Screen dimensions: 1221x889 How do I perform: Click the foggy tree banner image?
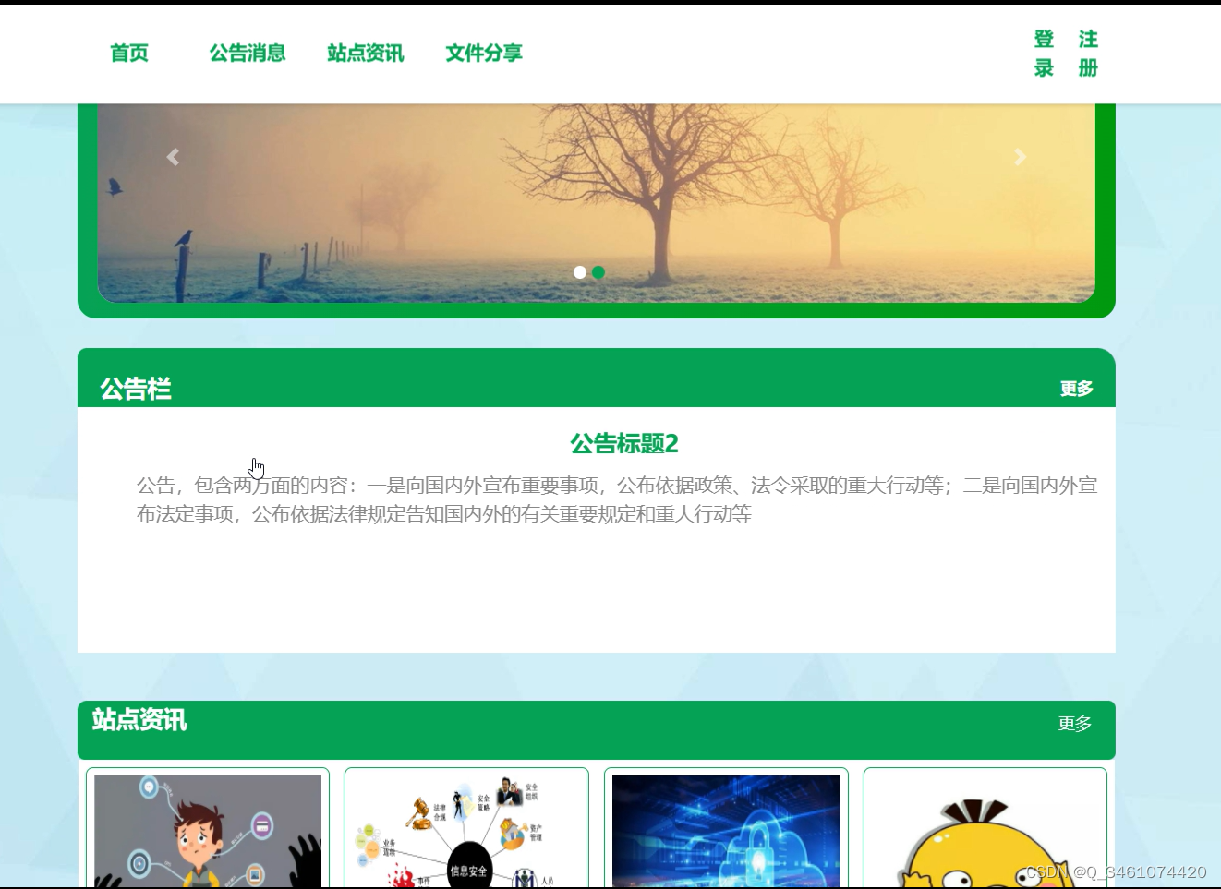[597, 203]
